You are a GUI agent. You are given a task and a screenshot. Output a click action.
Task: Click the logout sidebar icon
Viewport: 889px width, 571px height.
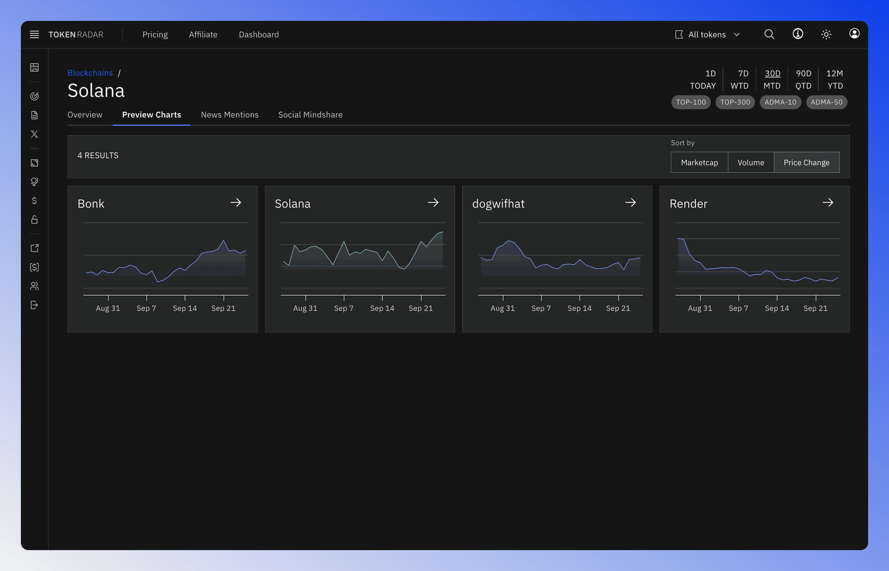coord(34,305)
